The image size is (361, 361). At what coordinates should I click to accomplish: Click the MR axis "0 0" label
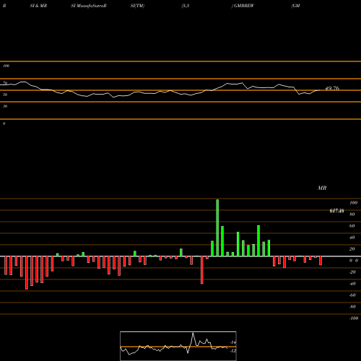pyautogui.click(x=354, y=261)
